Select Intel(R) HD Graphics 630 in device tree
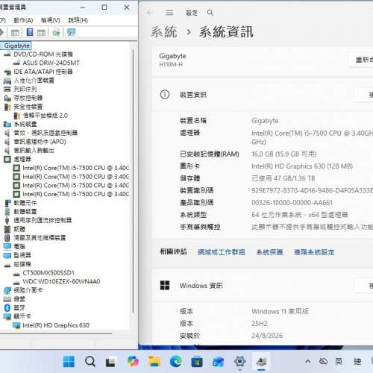This screenshot has height=373, width=373. (x=56, y=325)
